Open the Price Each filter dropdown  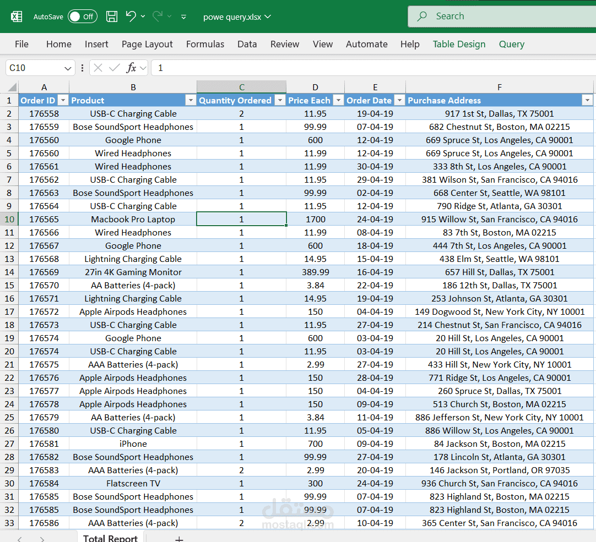tap(338, 100)
